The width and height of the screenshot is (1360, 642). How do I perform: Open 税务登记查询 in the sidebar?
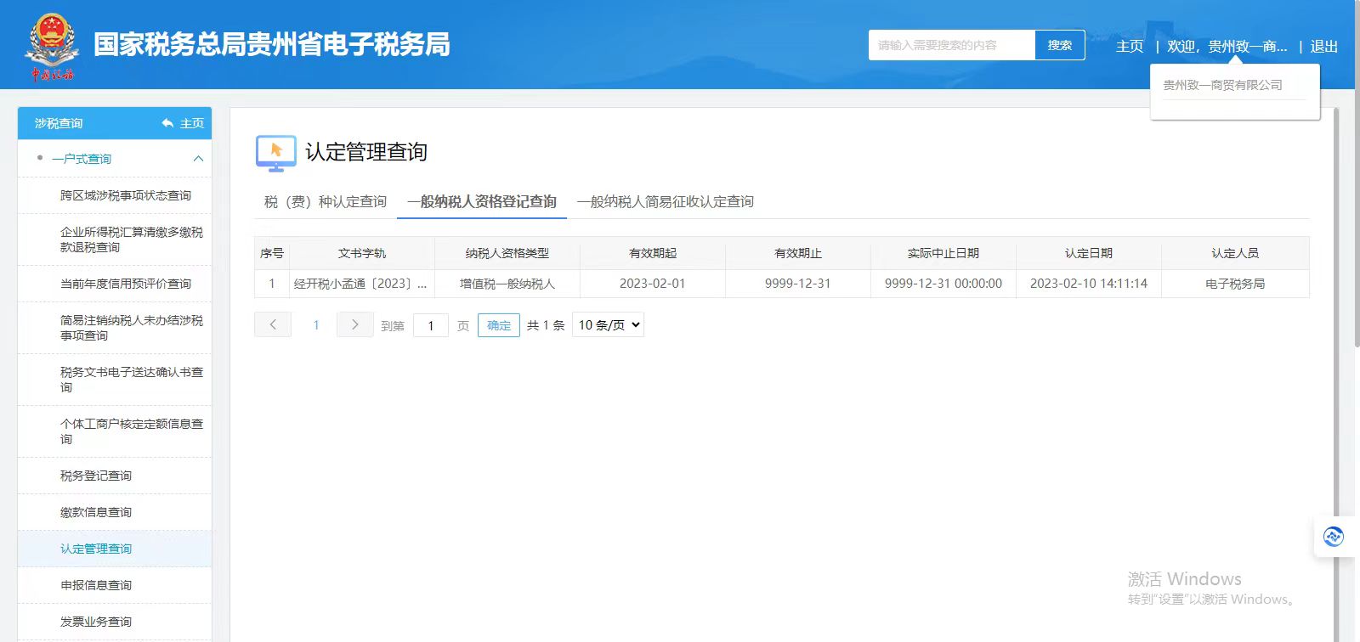click(96, 476)
